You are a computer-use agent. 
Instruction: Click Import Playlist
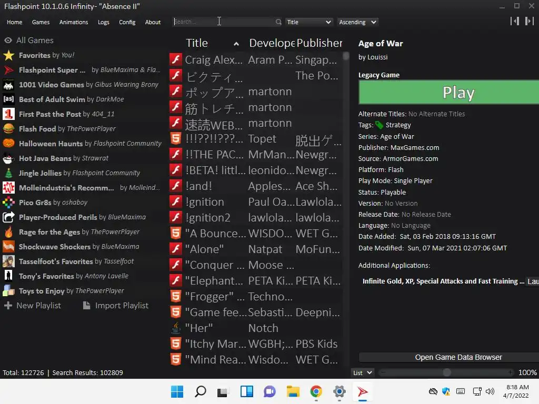tap(116, 306)
